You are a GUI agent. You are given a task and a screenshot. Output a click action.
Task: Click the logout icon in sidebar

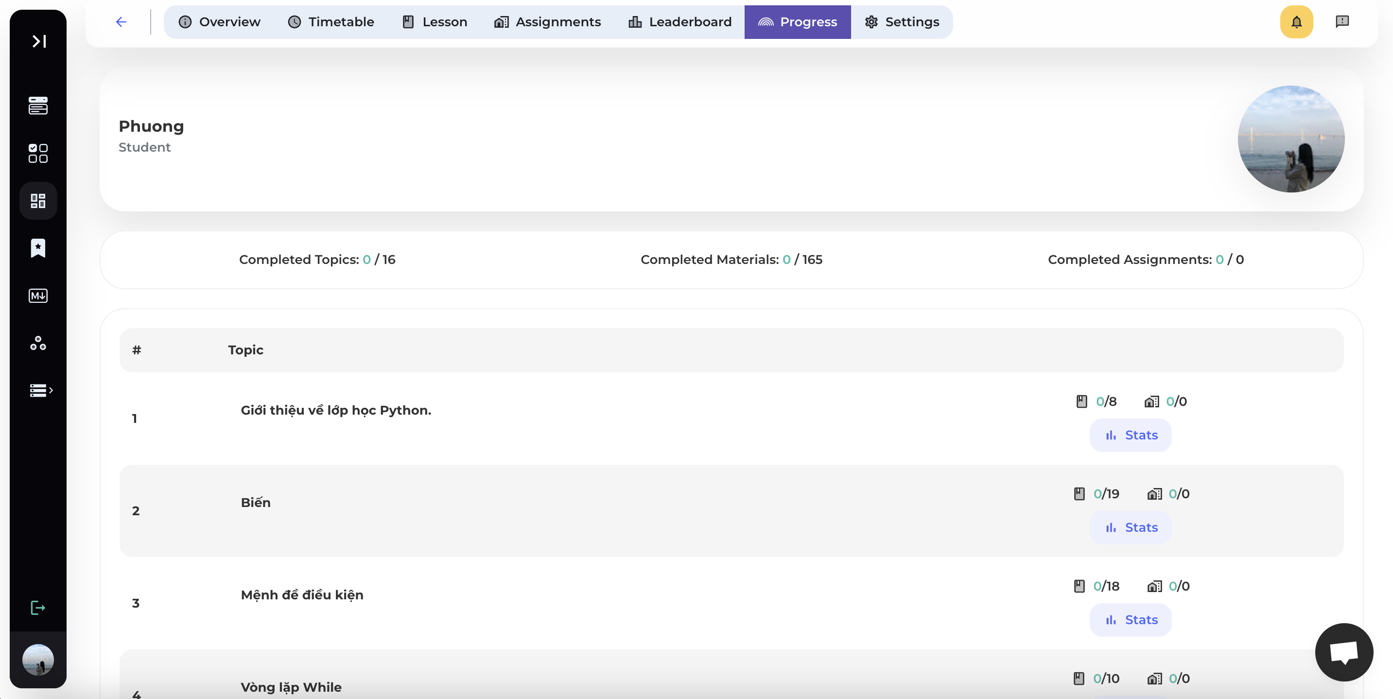pos(38,608)
